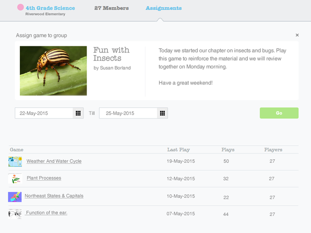Switch to the Assignments tab
The image size is (311, 233).
click(164, 8)
